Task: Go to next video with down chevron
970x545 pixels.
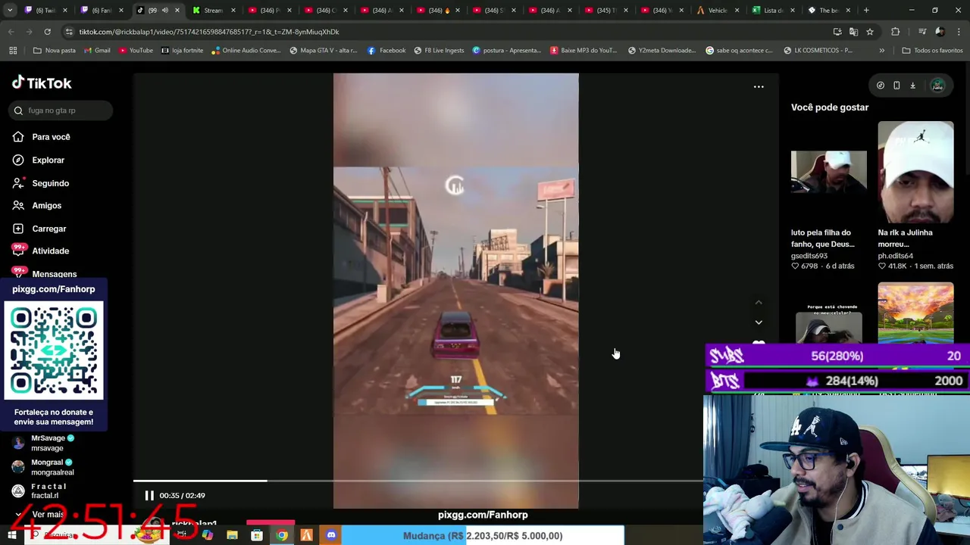Action: coord(759,322)
